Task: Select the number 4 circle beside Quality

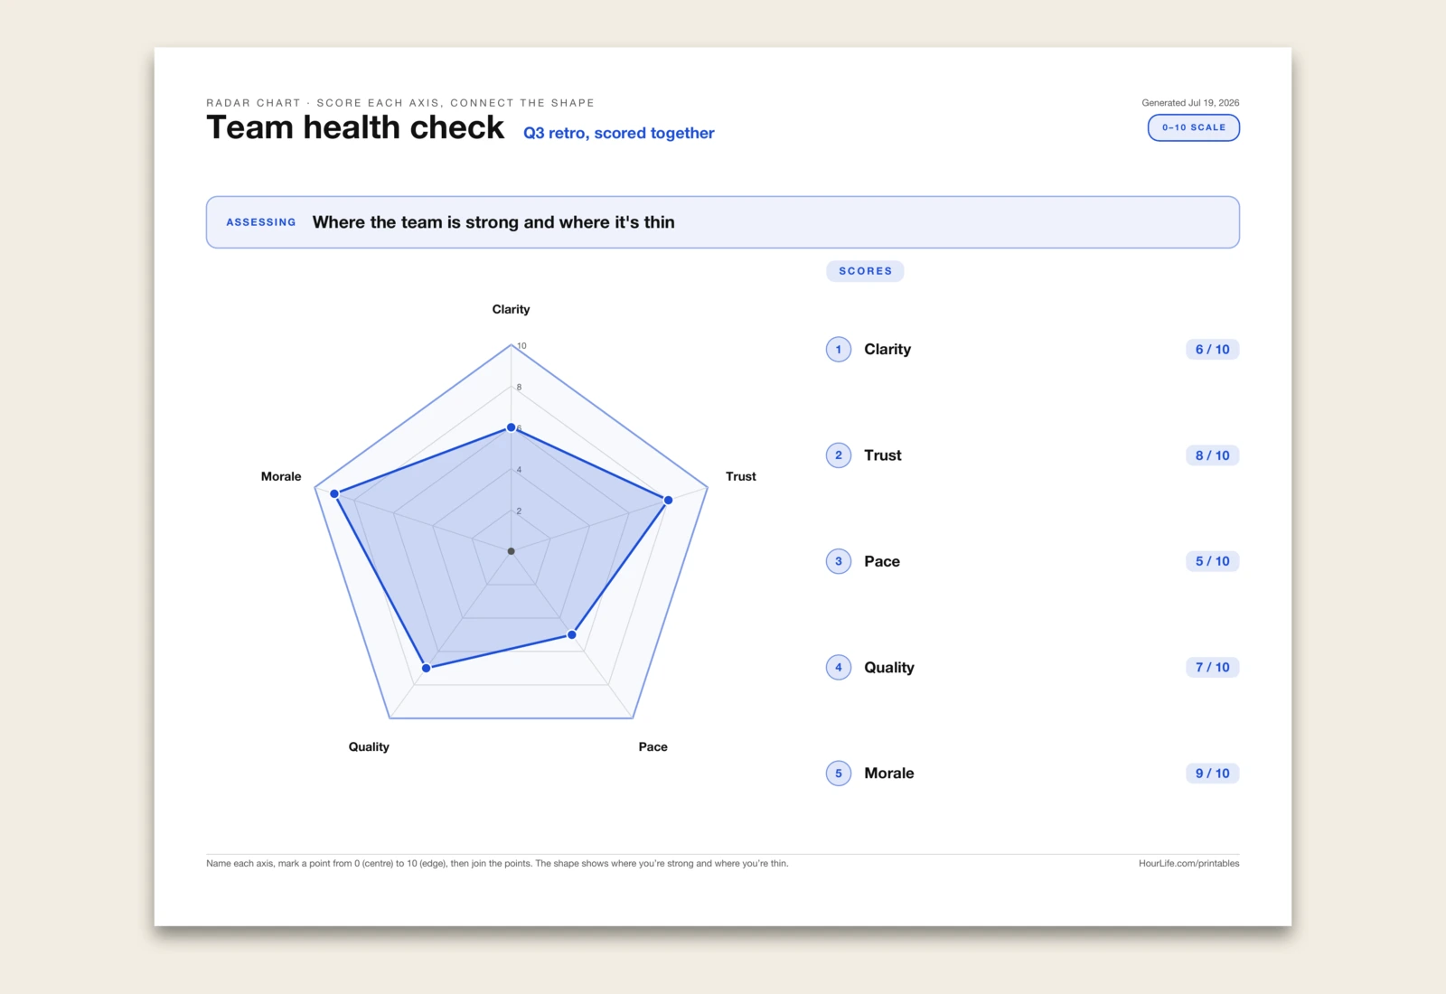Action: [x=839, y=668]
